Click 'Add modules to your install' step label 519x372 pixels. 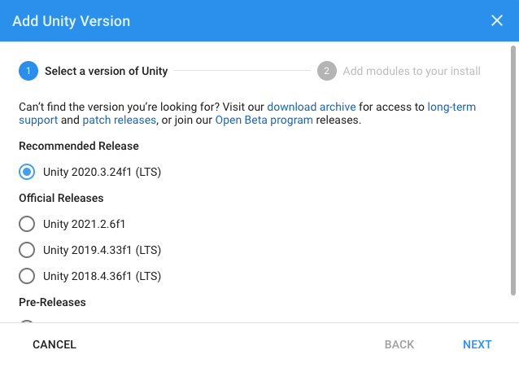(412, 71)
